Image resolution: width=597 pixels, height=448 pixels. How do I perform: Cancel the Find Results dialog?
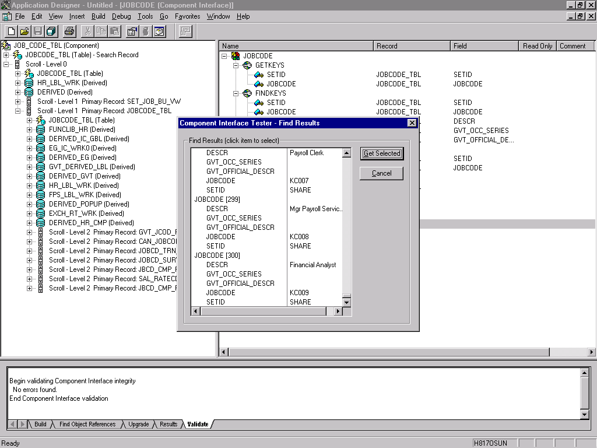click(381, 173)
